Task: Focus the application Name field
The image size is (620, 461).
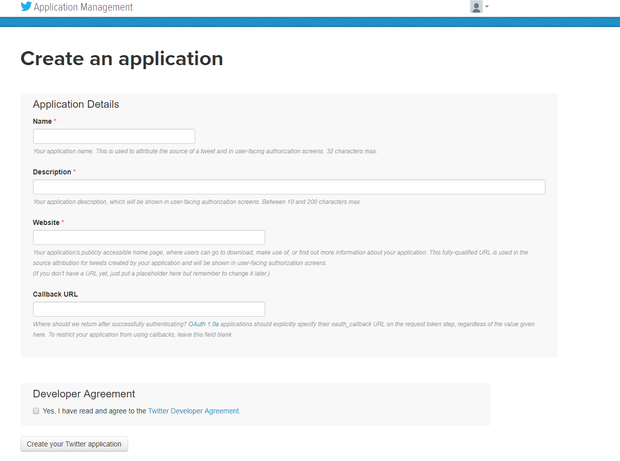Action: pyautogui.click(x=114, y=136)
